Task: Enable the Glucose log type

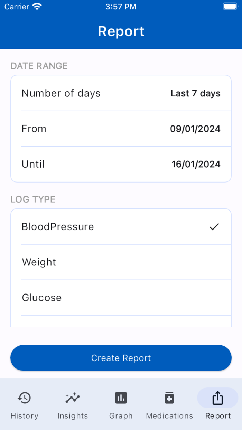Action: pyautogui.click(x=121, y=298)
